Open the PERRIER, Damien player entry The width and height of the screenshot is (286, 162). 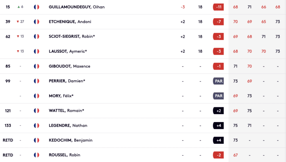(x=67, y=81)
